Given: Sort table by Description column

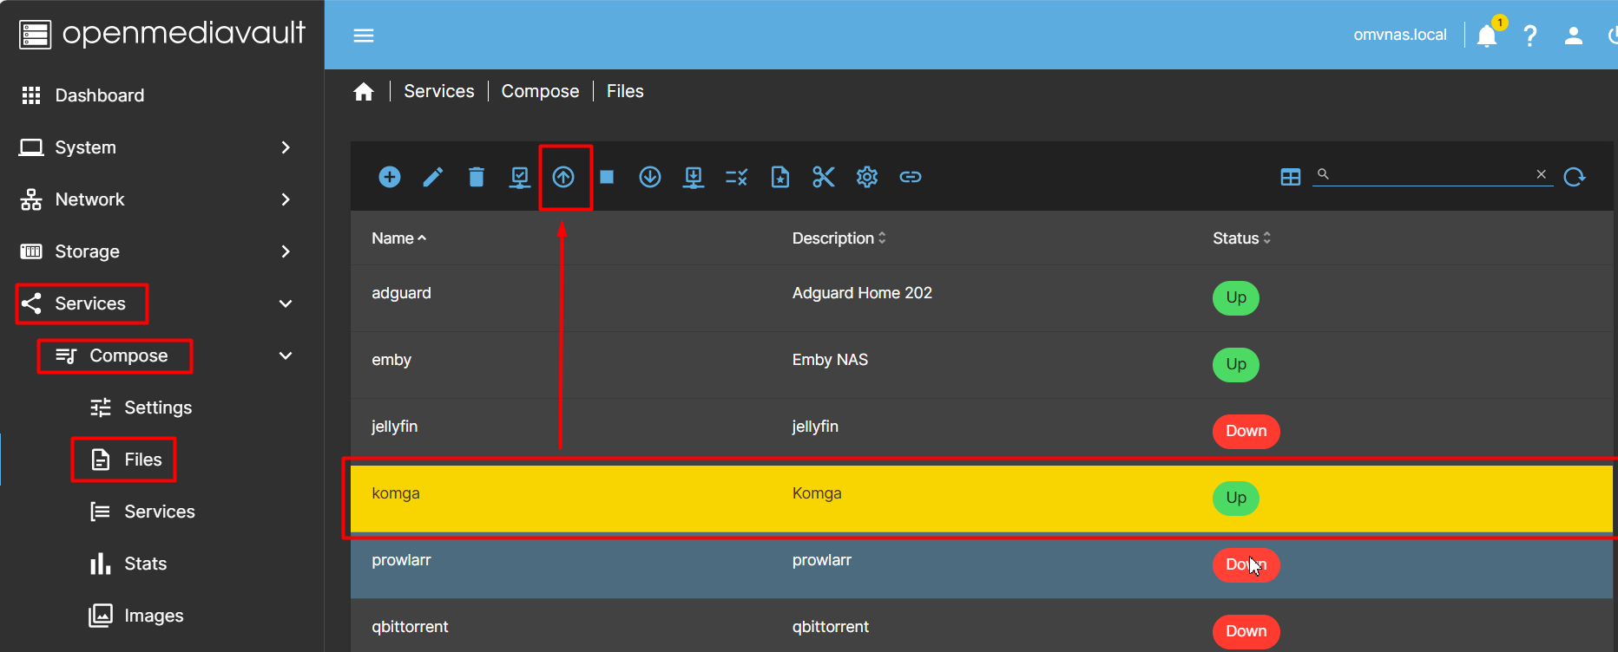Looking at the screenshot, I should (x=839, y=238).
